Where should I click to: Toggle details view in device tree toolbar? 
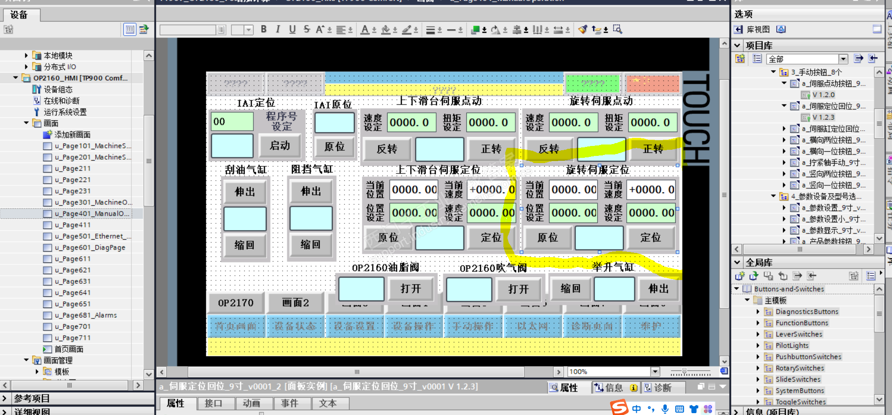(x=130, y=29)
